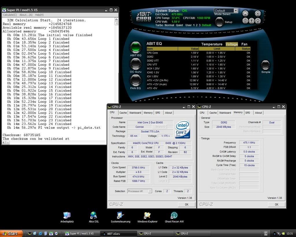Open SPD tab in the CPU-Z memory window
Viewport: 296px width, 237px height.
[x=248, y=113]
